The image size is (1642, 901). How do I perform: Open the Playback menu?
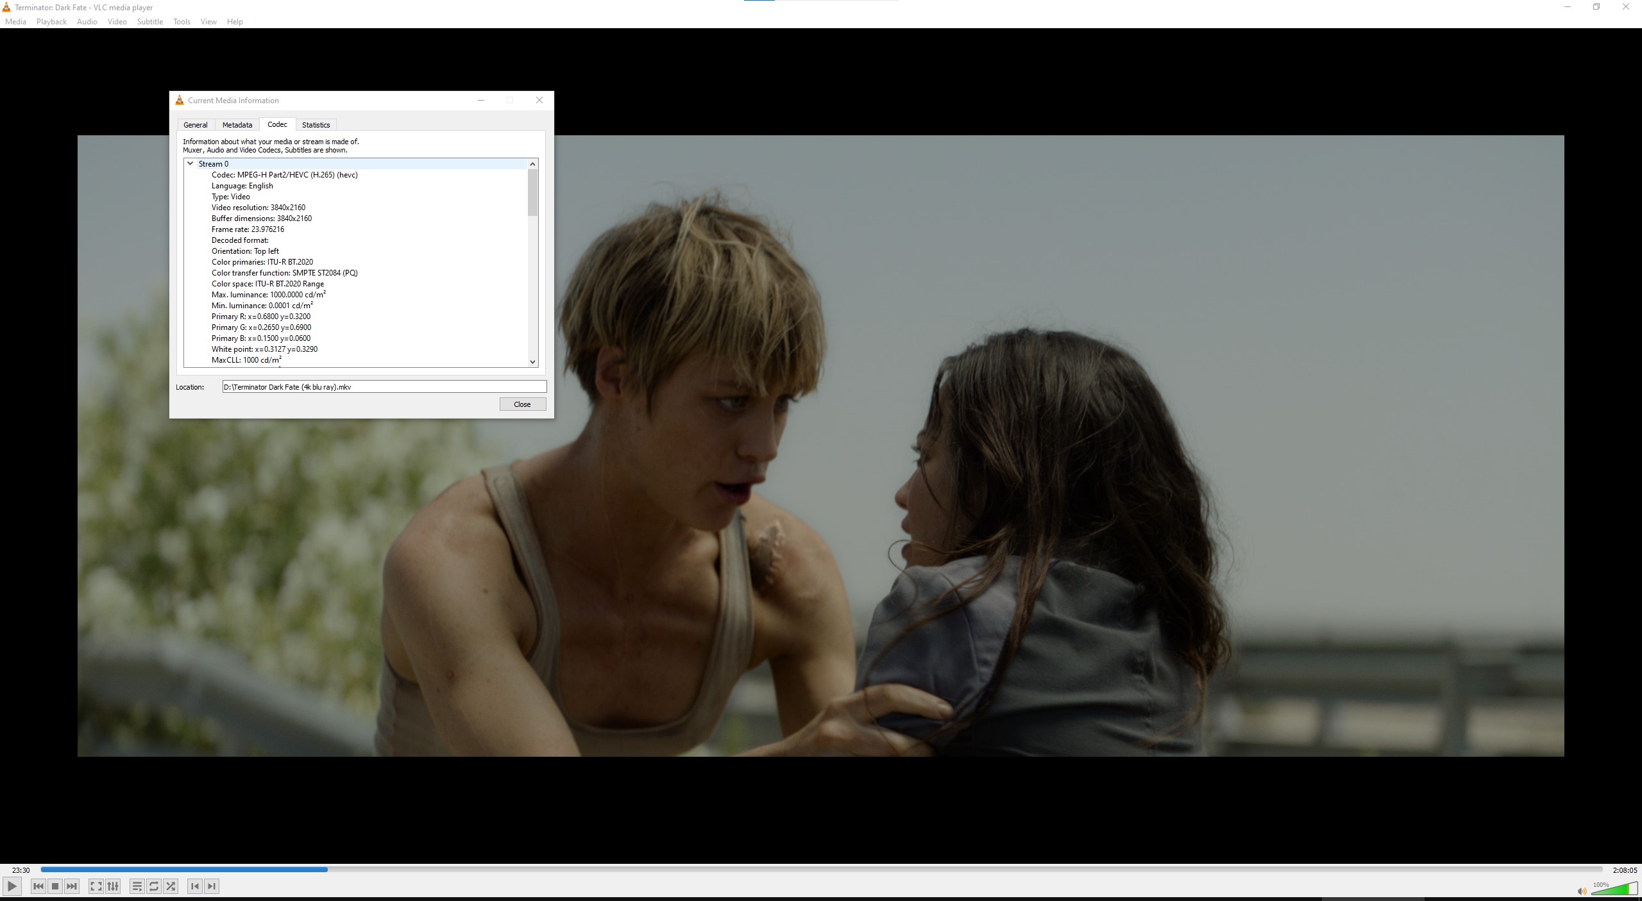click(x=51, y=22)
